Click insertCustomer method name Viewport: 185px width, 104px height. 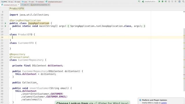coord(39,88)
